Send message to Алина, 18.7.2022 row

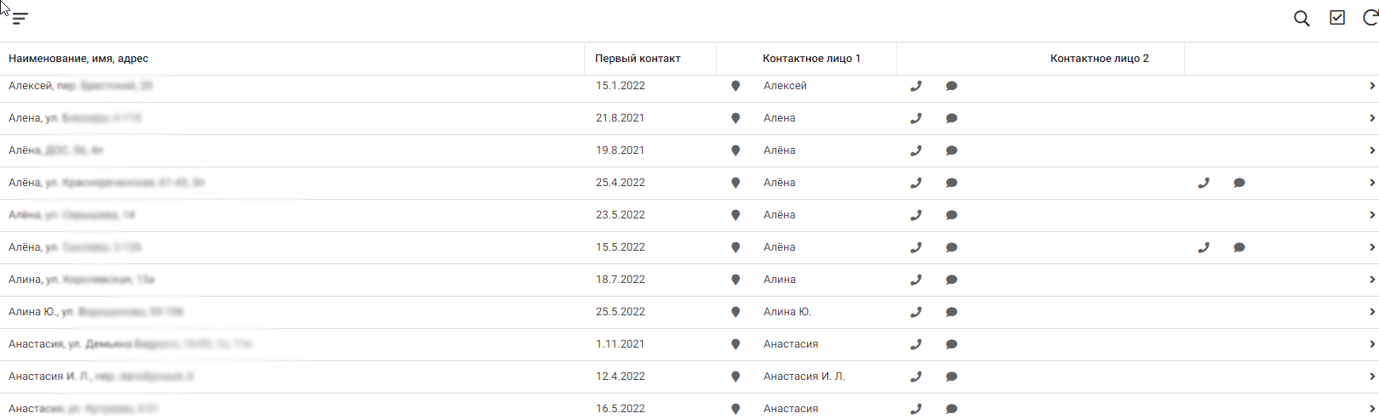(952, 280)
